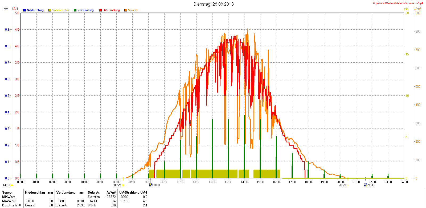This screenshot has height=208, width=426.
Task: Click the 14:03 label at bottom left
Action: [6, 185]
